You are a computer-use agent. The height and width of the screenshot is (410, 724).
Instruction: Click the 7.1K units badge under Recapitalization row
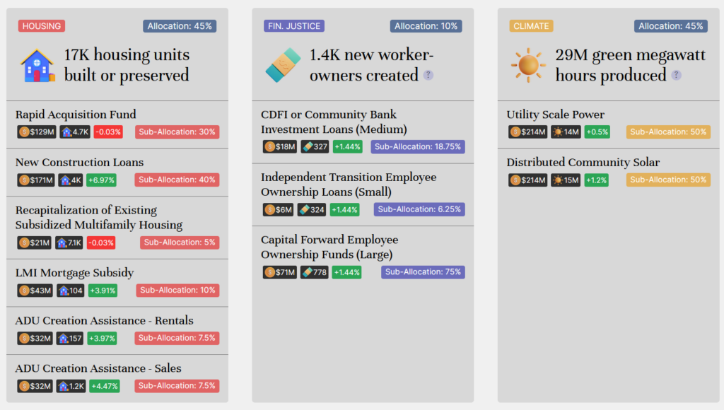69,242
